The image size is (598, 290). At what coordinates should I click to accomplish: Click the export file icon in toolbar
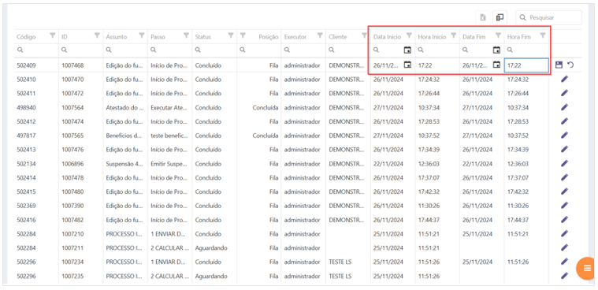coord(483,17)
